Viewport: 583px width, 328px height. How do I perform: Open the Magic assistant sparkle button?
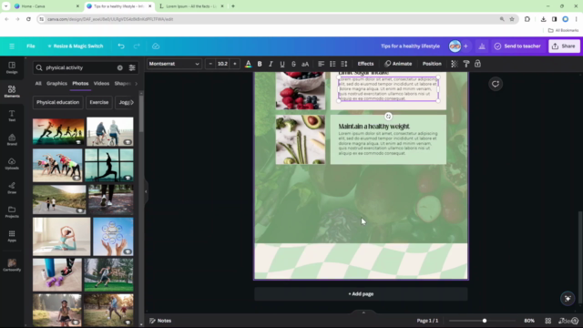(x=568, y=298)
